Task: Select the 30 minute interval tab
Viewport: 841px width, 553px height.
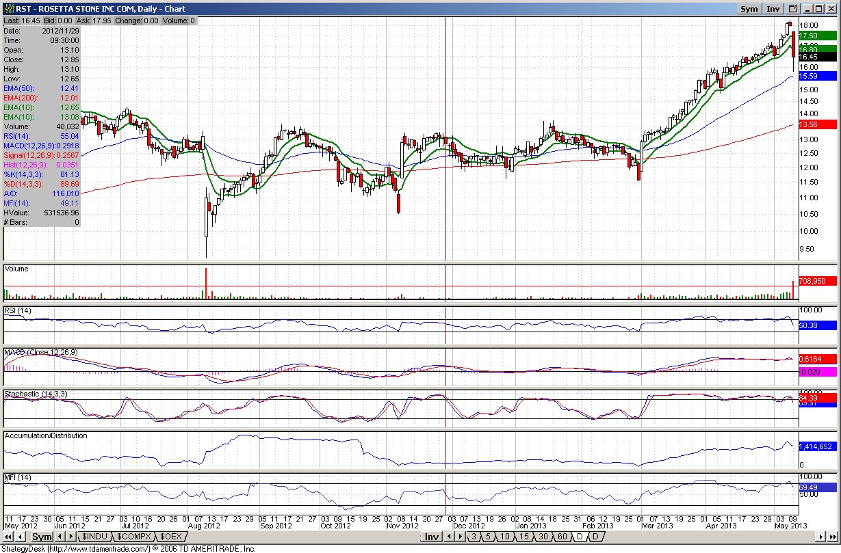Action: click(543, 537)
